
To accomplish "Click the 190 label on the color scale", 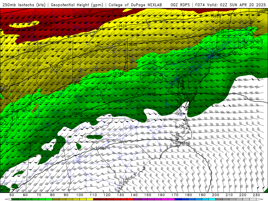I will [202, 195].
